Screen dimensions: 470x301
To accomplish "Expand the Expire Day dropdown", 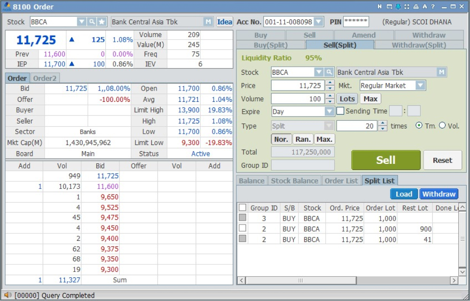I will point(329,112).
